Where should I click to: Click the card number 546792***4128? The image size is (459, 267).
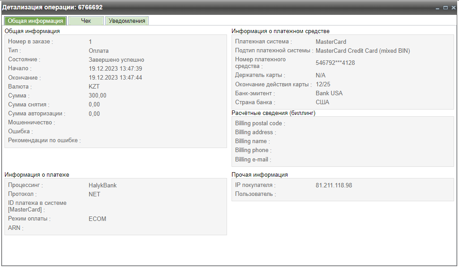tap(335, 63)
